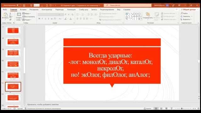Toggle the Автосохранение switch
The image size is (201, 113).
tap(19, 5)
